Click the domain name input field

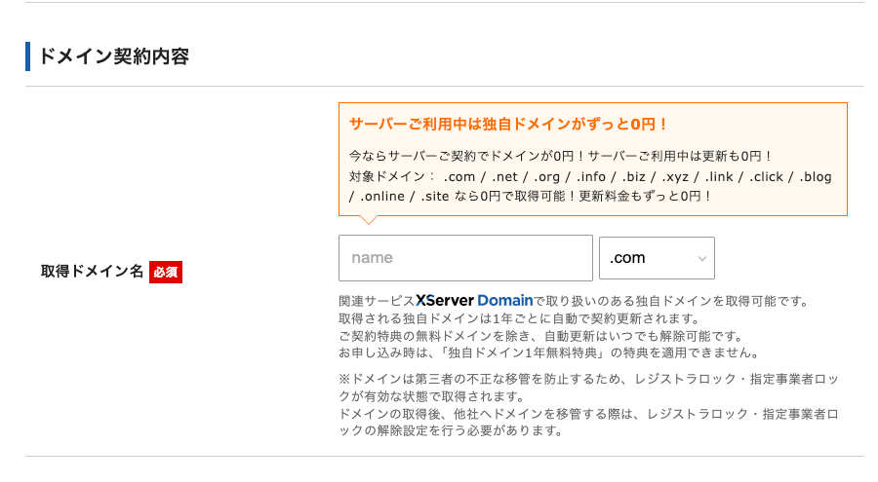point(465,258)
